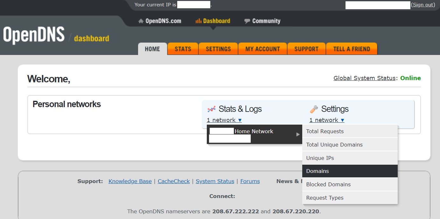Click the green Online status text
Screen dimensions: 440x219
[410, 78]
